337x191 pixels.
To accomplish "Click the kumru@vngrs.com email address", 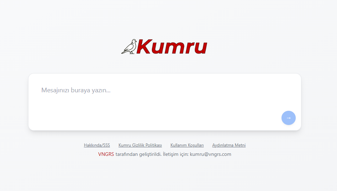I will click(210, 154).
